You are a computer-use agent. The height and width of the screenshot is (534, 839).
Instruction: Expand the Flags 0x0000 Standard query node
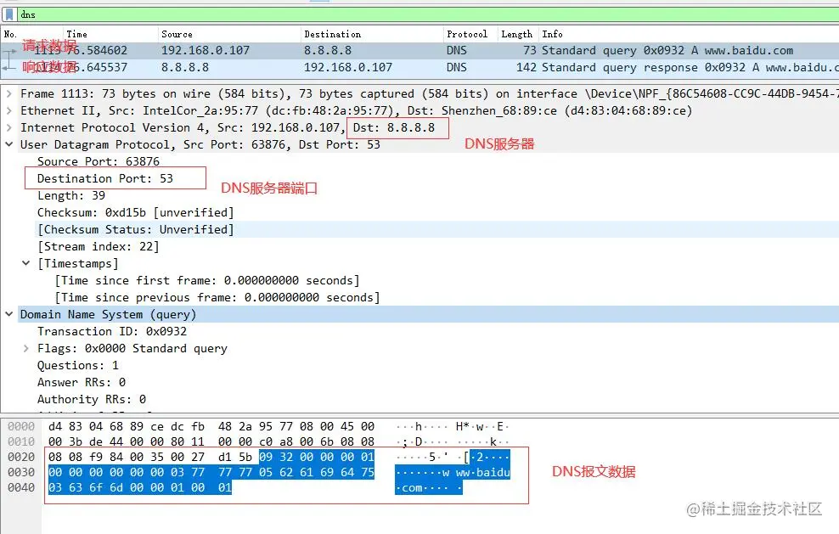tap(26, 348)
